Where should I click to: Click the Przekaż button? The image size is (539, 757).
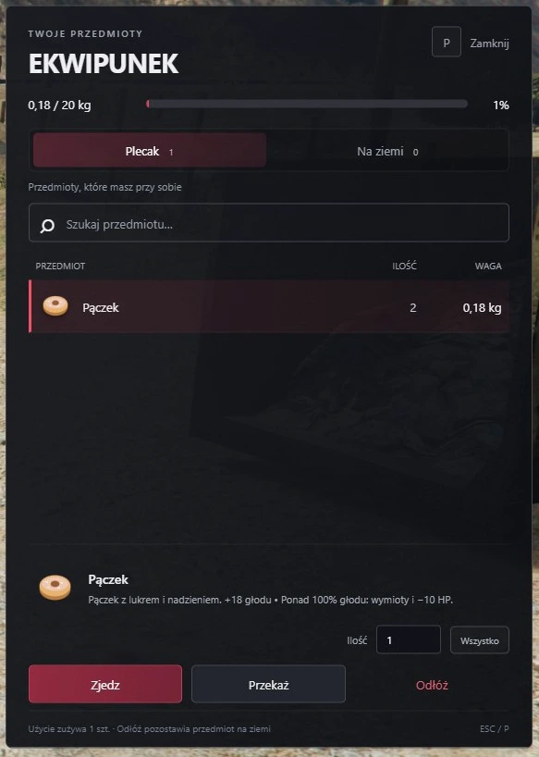(x=268, y=684)
